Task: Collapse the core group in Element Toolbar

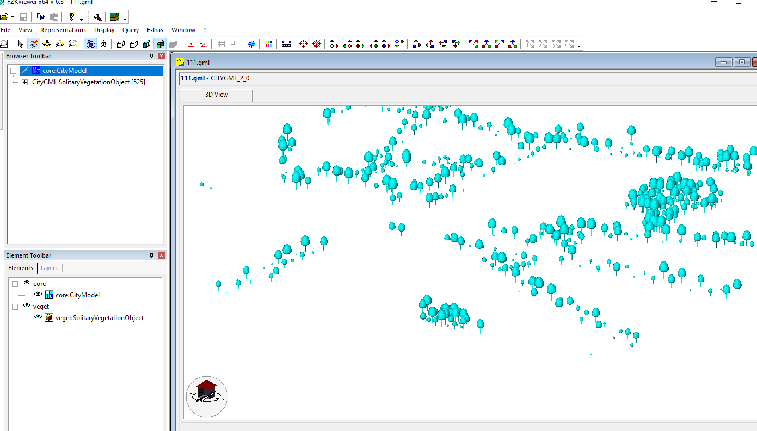Action: (15, 284)
